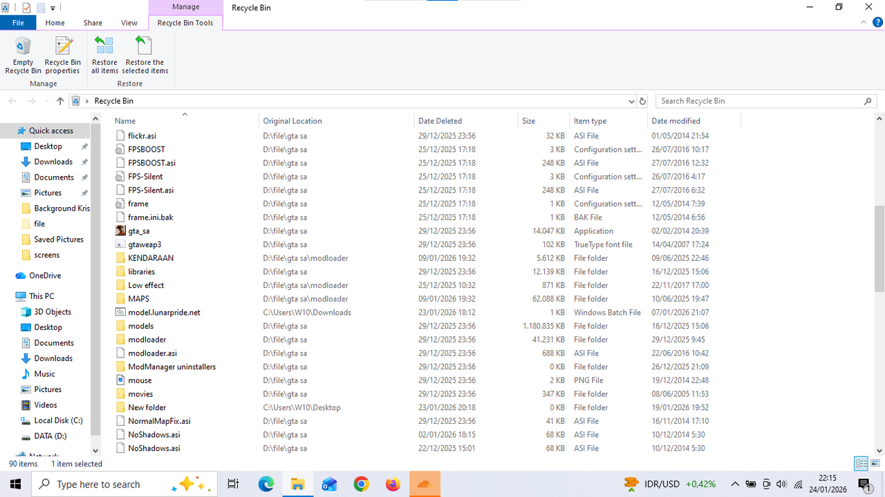Open Task View on the taskbar
885x497 pixels.
(233, 484)
